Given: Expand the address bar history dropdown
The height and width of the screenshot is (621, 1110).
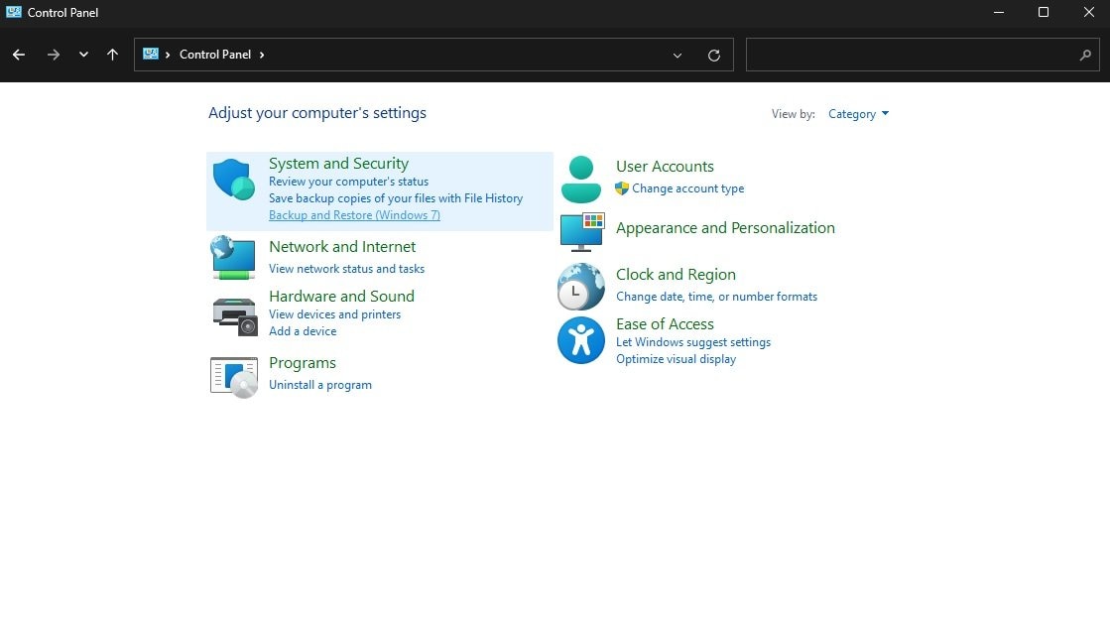Looking at the screenshot, I should [678, 56].
